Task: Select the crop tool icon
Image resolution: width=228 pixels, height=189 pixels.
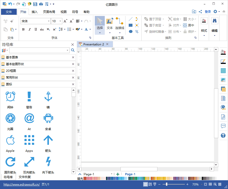Action: (x=137, y=31)
